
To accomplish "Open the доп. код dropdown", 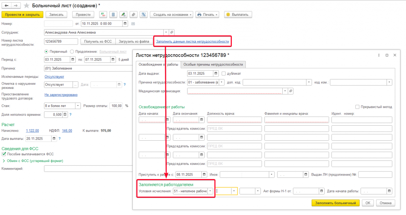I will point(308,82).
